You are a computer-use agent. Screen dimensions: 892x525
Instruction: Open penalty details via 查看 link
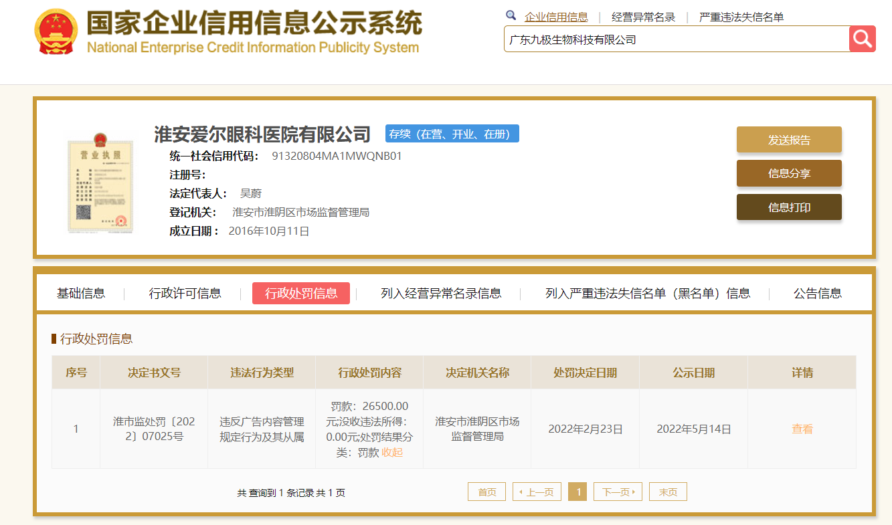point(802,429)
